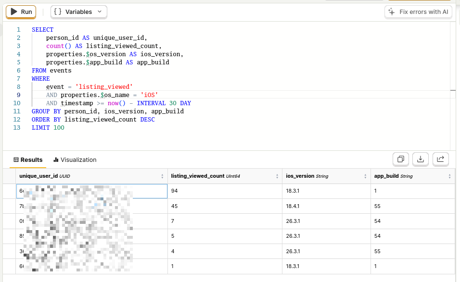
Task: Copy the query results to clipboard
Action: coord(400,159)
